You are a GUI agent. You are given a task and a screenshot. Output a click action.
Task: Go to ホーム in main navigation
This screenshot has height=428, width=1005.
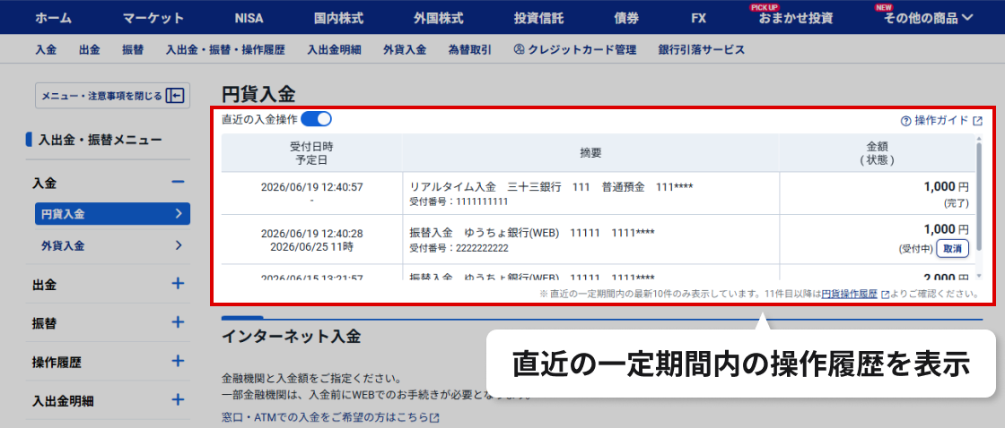54,18
